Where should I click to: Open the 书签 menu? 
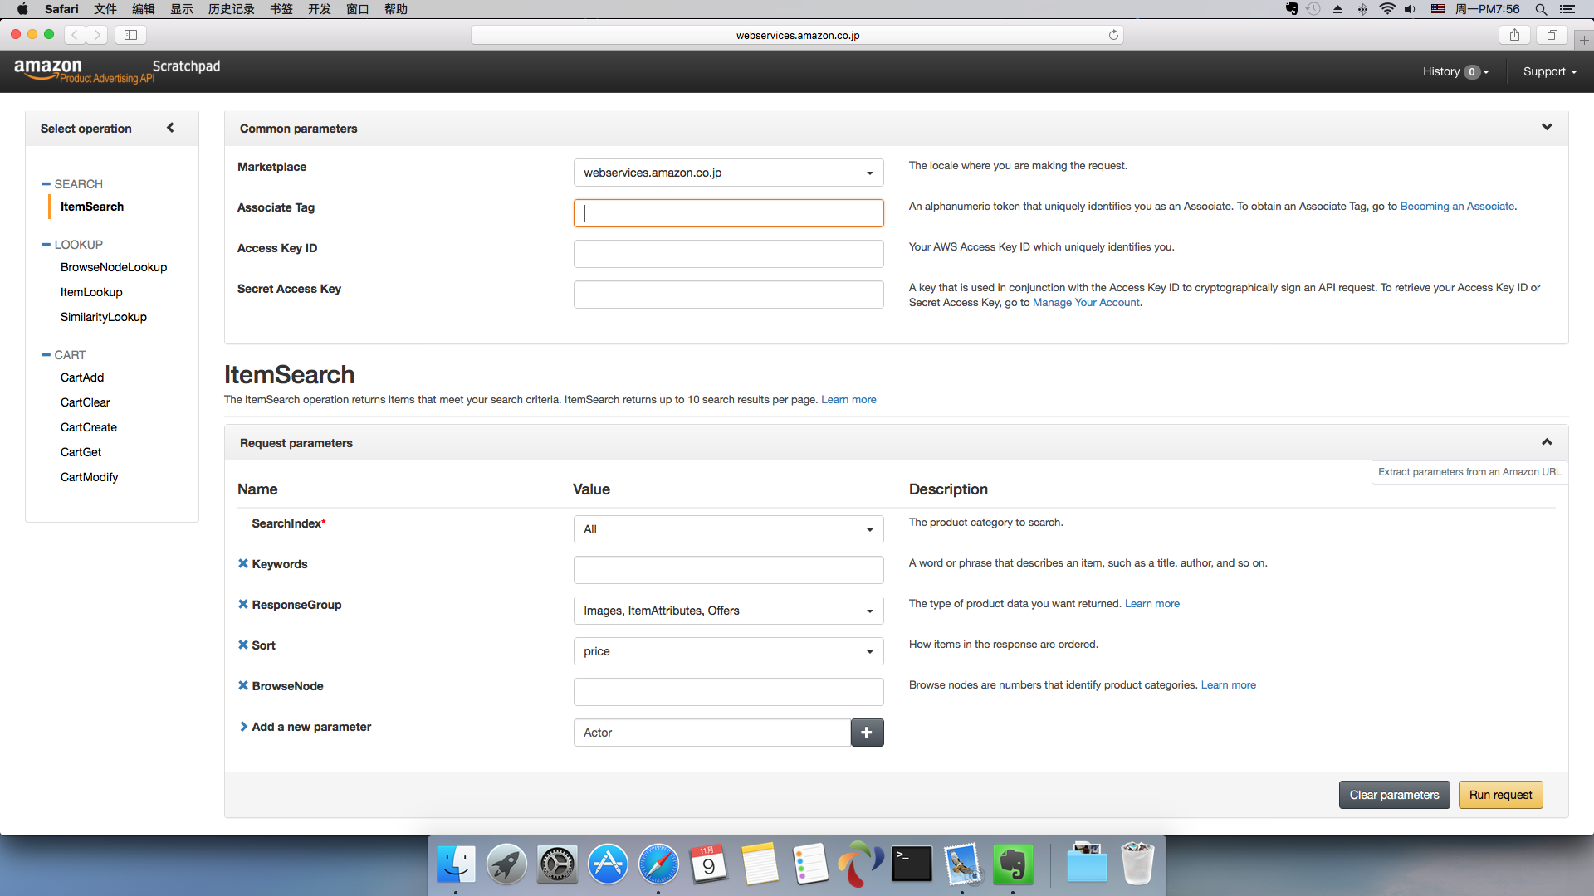(x=281, y=9)
